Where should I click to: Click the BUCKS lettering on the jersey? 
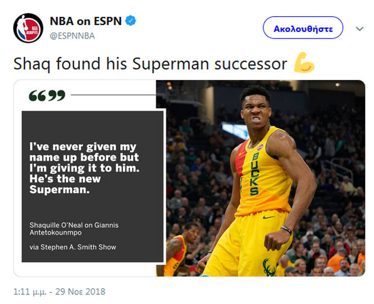tap(254, 174)
